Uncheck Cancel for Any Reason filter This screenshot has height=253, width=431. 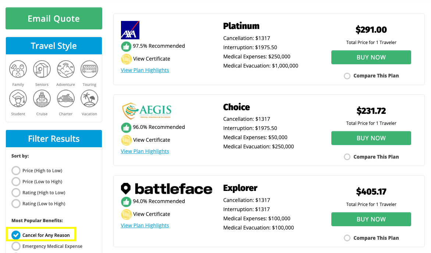pyautogui.click(x=16, y=235)
